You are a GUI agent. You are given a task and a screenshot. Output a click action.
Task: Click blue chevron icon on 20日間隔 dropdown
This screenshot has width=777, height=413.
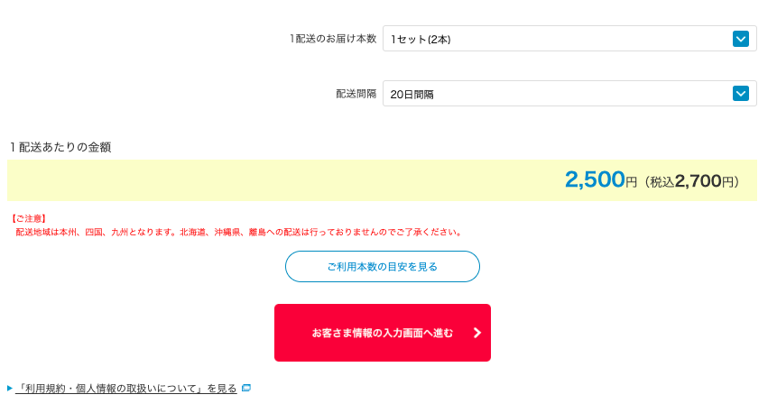[740, 93]
